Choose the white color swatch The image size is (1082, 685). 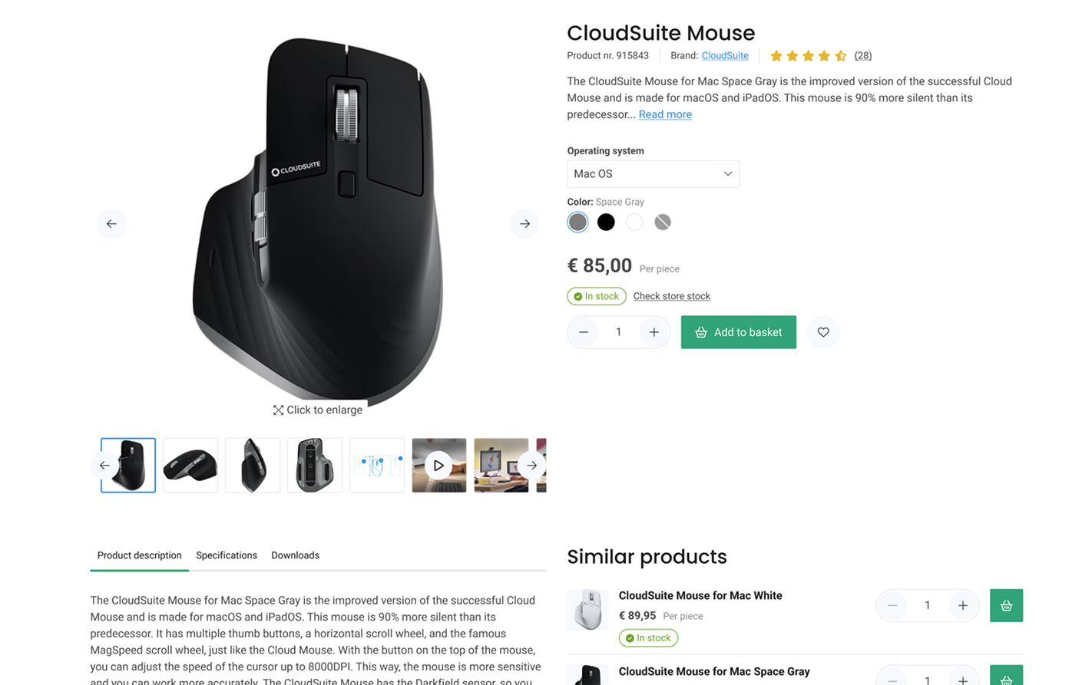coord(634,222)
